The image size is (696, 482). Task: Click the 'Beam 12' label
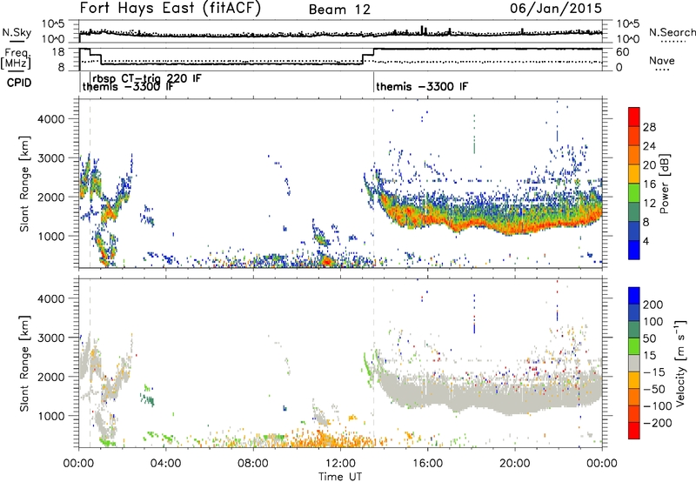[x=339, y=10]
